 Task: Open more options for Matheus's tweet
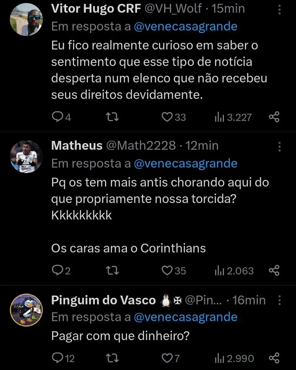[x=279, y=146]
